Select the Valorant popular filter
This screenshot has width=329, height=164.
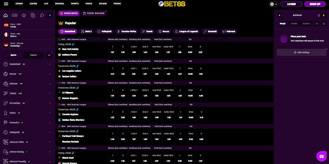229,32
